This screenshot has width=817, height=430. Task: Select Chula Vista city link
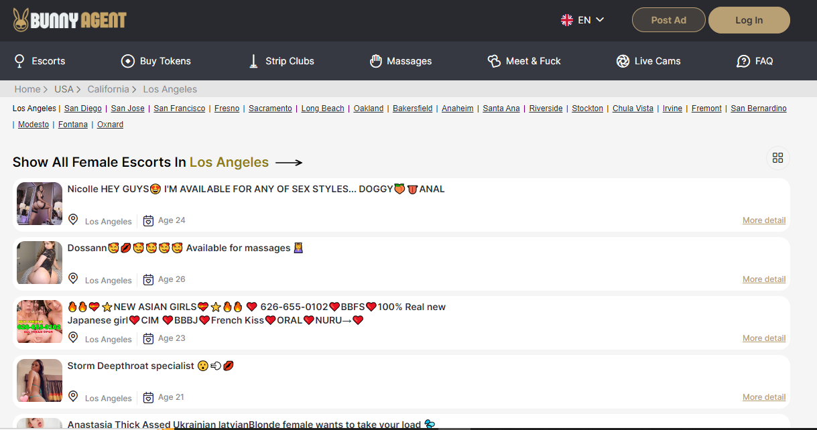(x=633, y=109)
